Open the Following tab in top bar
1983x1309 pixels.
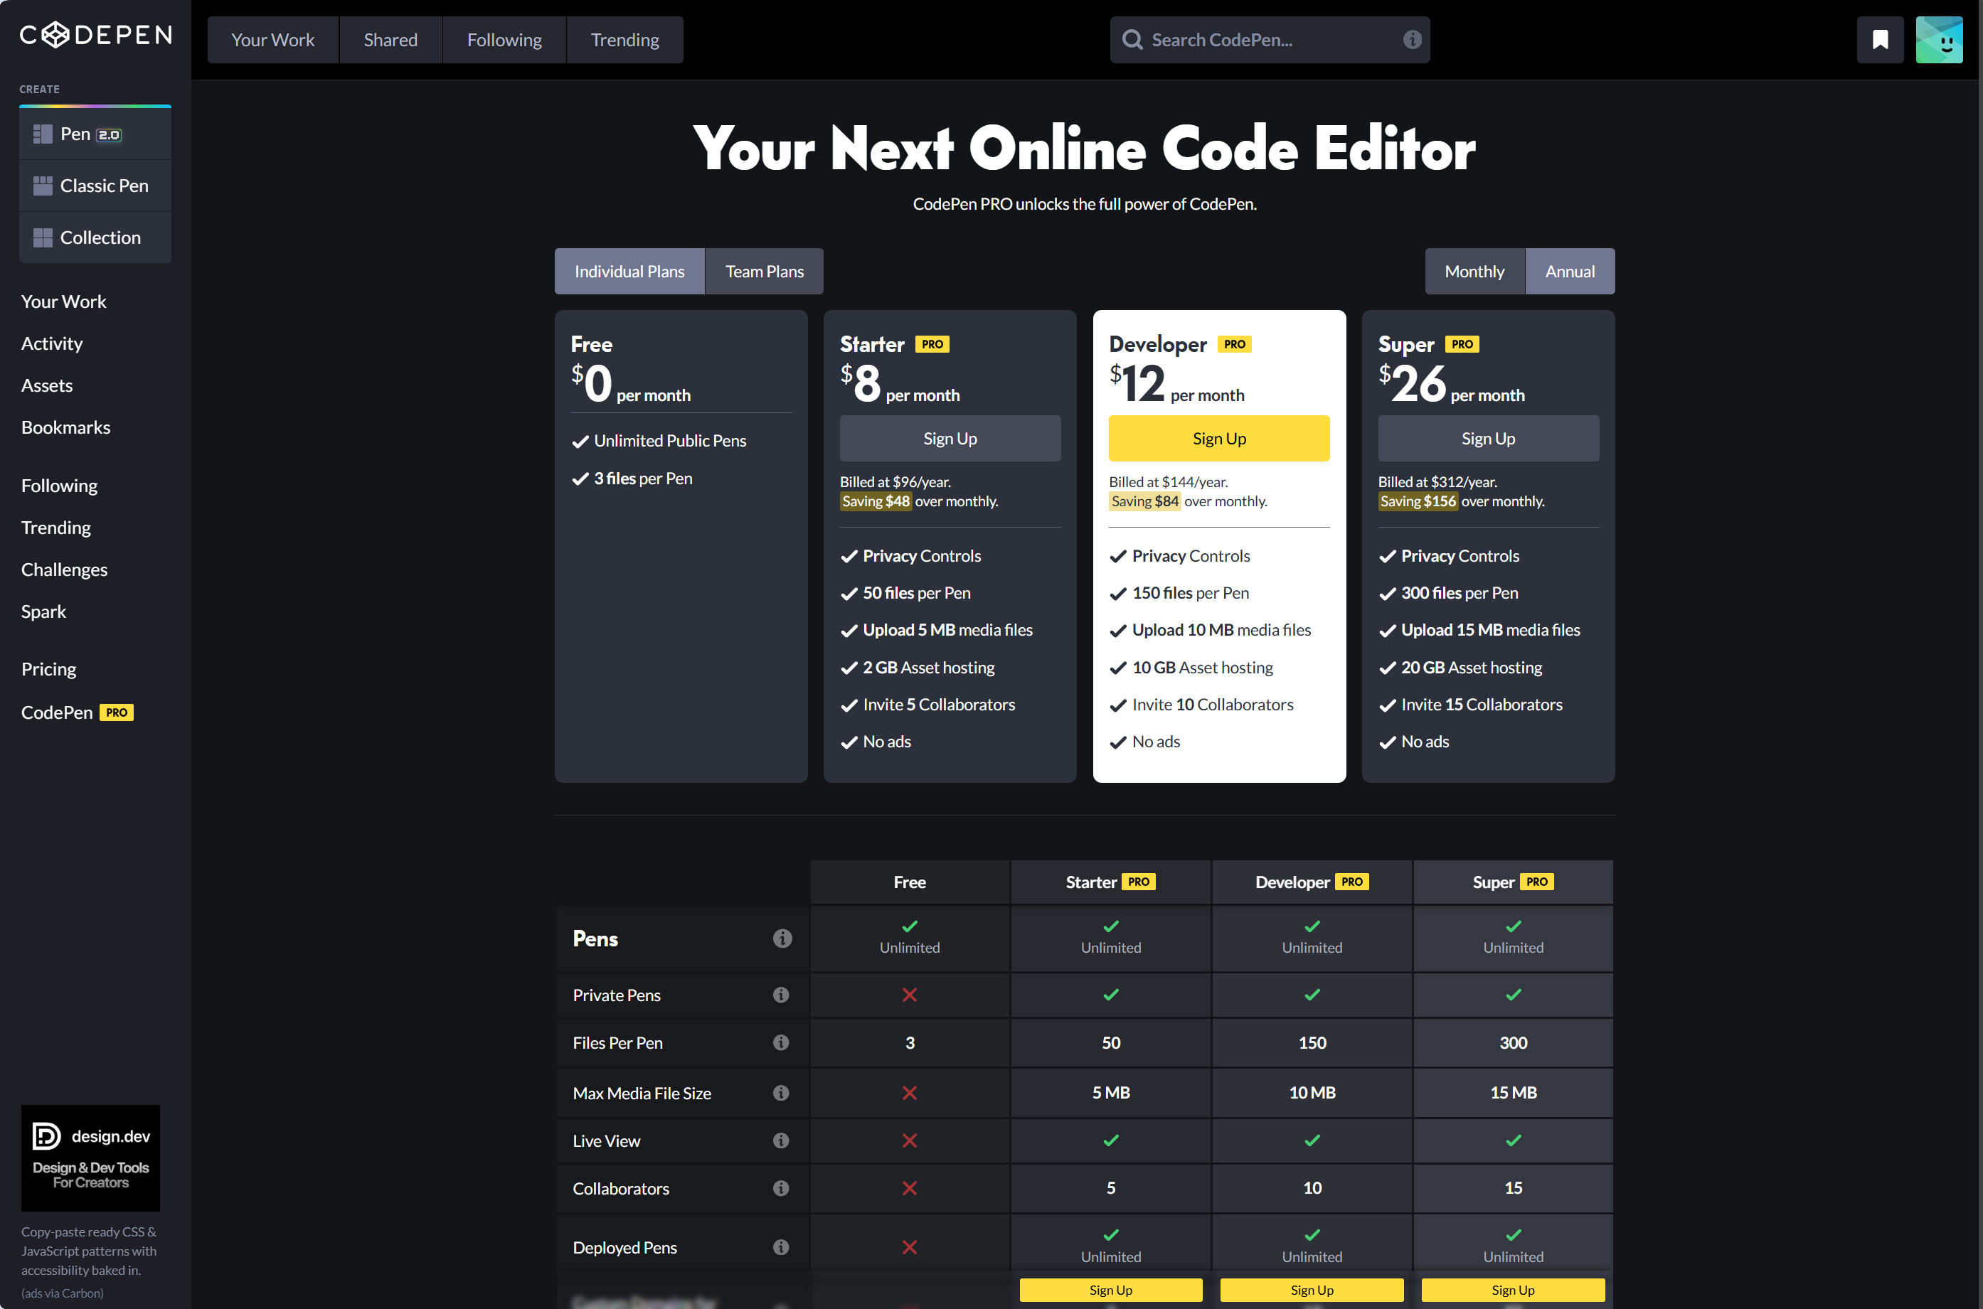(504, 39)
